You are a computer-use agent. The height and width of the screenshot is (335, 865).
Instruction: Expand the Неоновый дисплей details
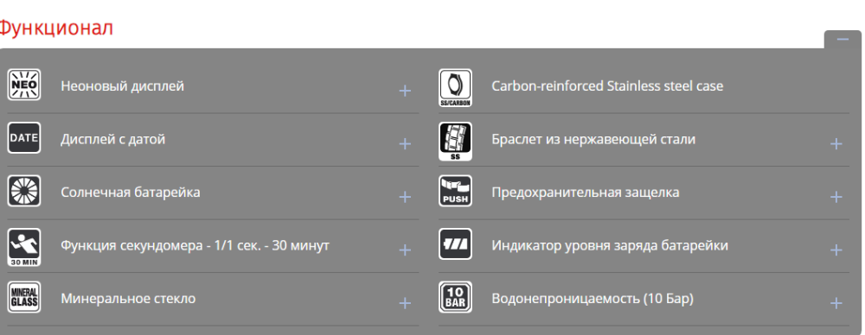(405, 91)
